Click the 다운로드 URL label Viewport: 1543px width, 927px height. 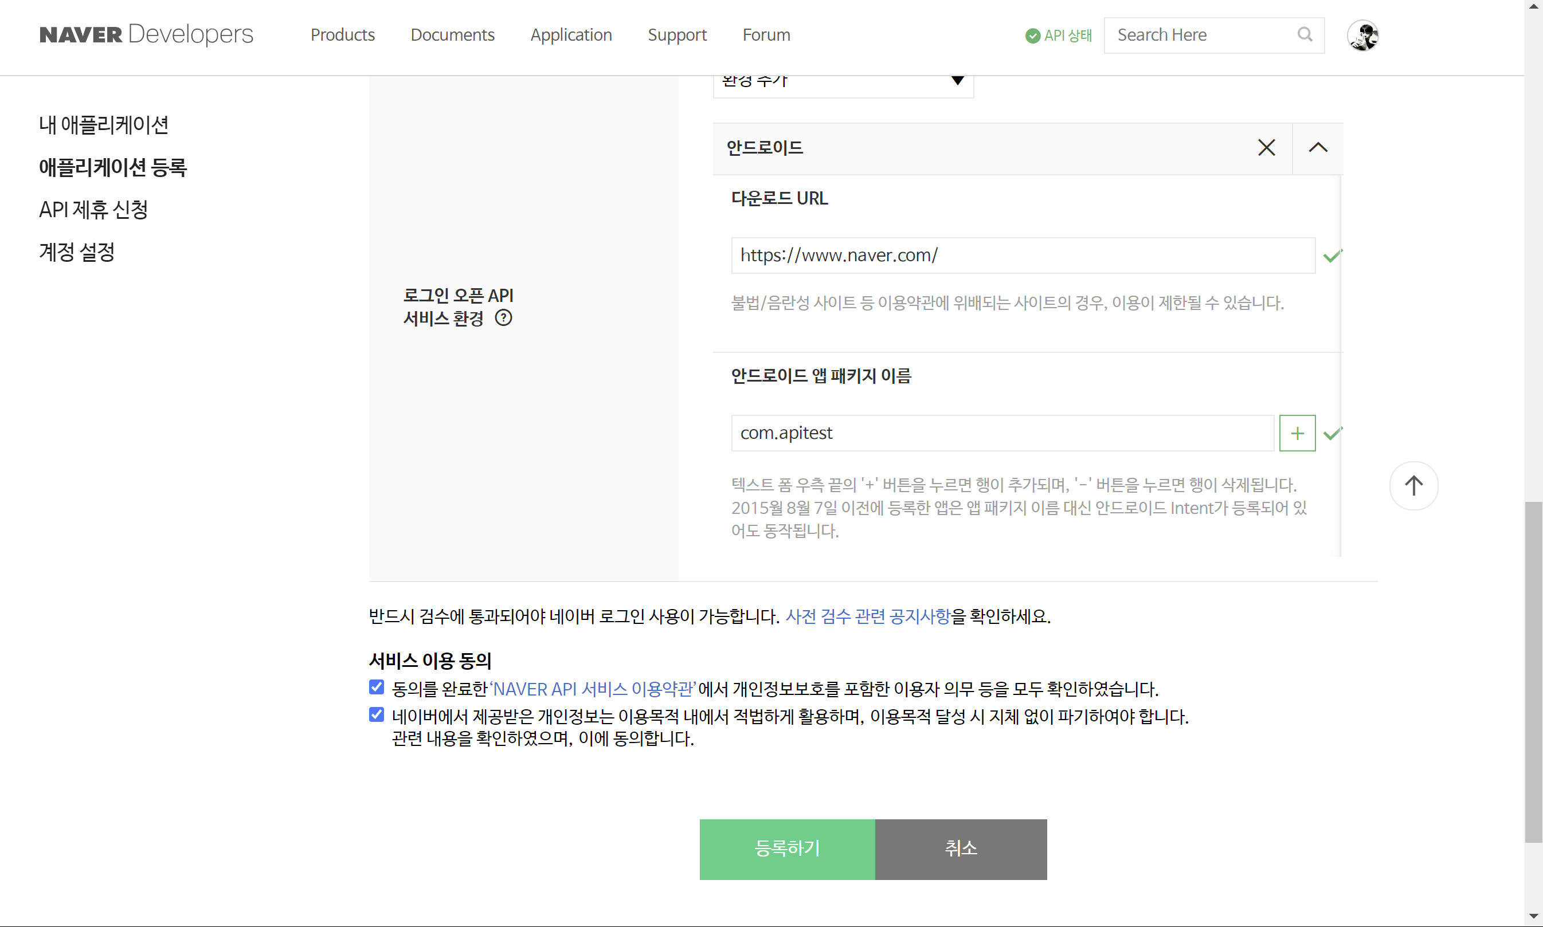(780, 199)
